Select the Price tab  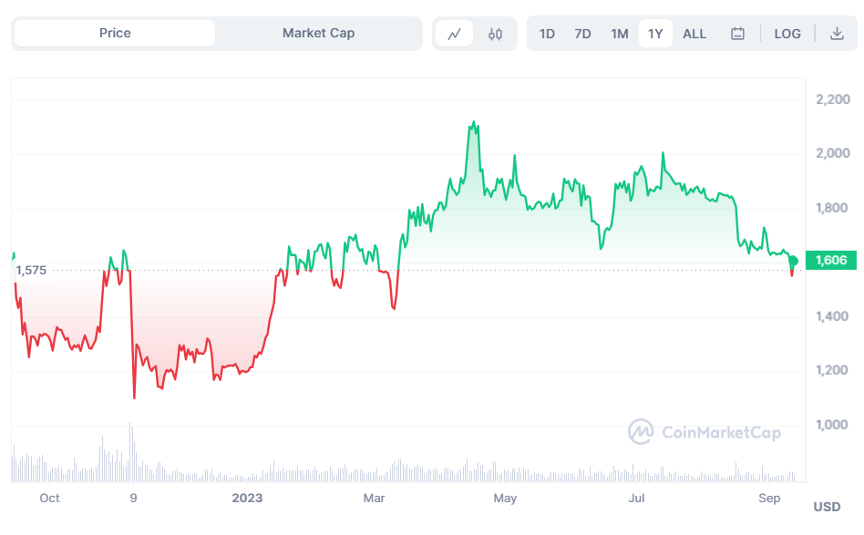click(115, 33)
